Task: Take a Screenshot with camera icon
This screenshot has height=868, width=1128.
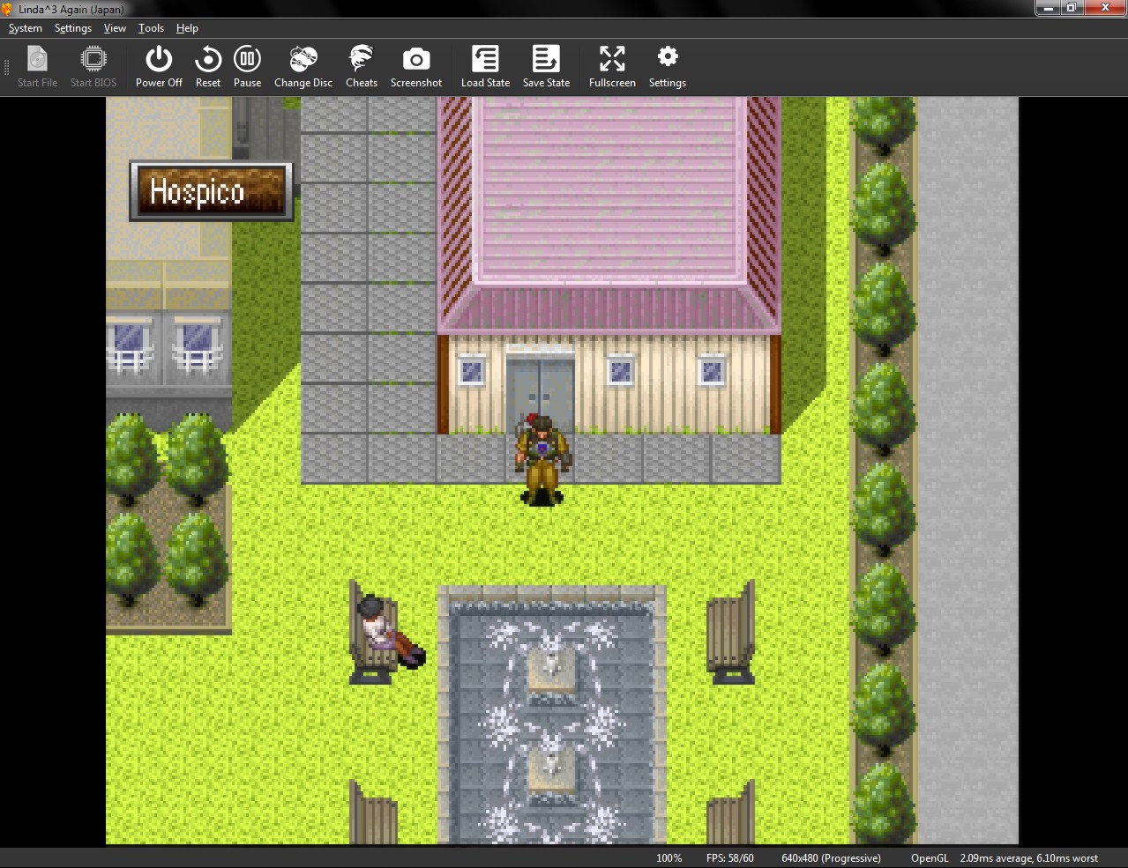Action: click(416, 67)
